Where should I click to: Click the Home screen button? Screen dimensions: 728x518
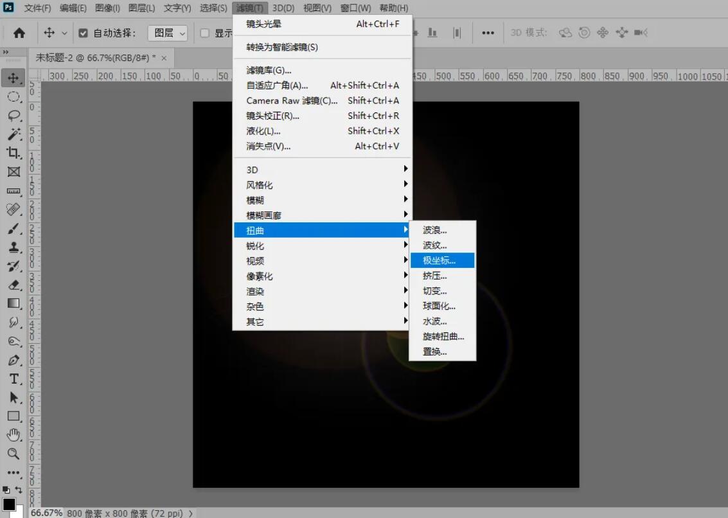tap(17, 32)
